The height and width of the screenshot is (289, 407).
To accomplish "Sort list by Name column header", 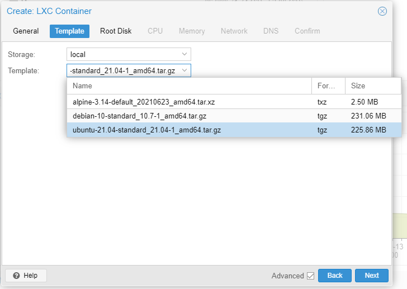I will pyautogui.click(x=189, y=86).
